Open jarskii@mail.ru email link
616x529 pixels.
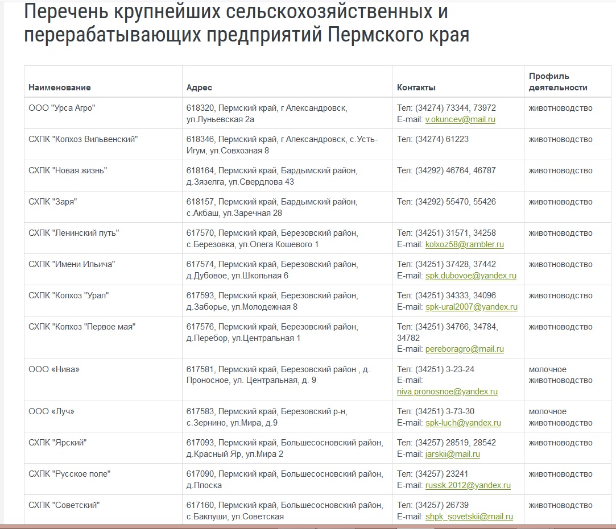[453, 454]
